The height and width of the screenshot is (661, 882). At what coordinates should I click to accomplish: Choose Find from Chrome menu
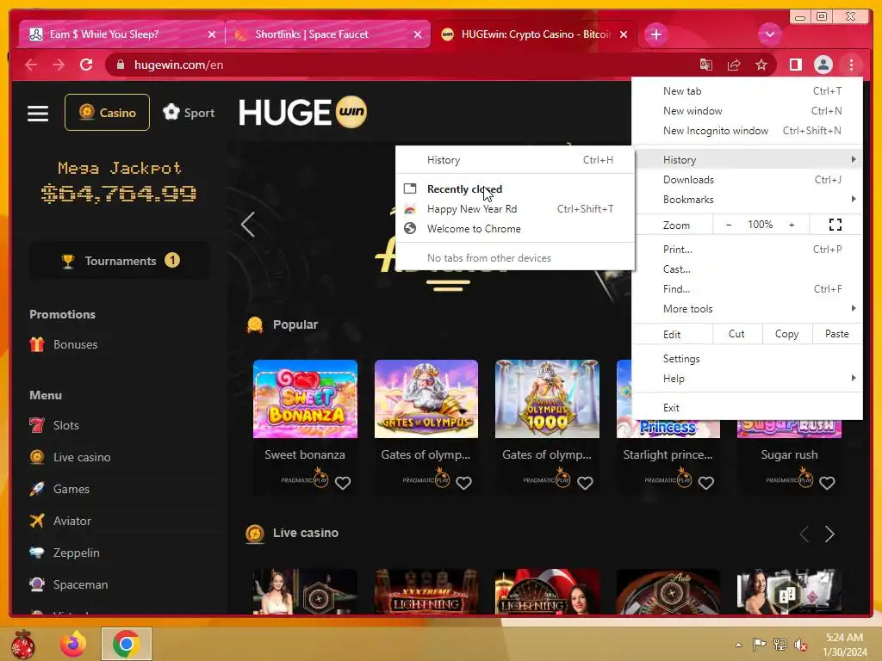pyautogui.click(x=747, y=289)
